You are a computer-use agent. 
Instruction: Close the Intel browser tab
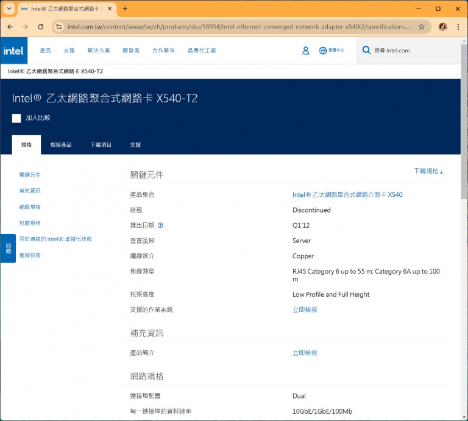tap(110, 9)
